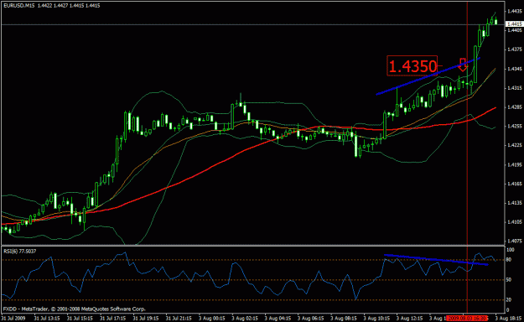Click the RSI(6) 77.5037 indicator label
This screenshot has height=322, width=524.
point(20,251)
